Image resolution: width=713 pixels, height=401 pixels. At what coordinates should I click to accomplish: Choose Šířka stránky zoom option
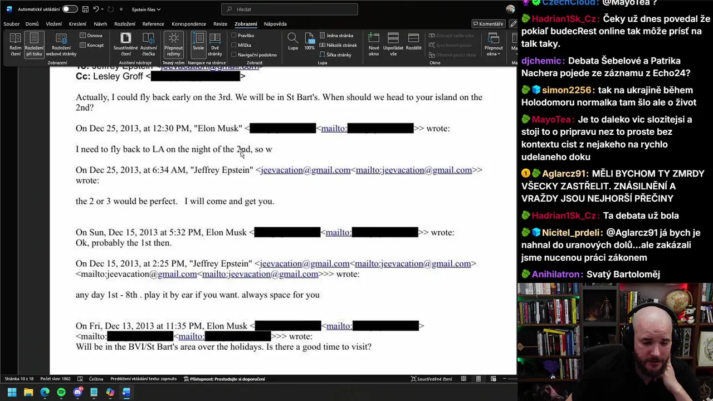coord(335,55)
